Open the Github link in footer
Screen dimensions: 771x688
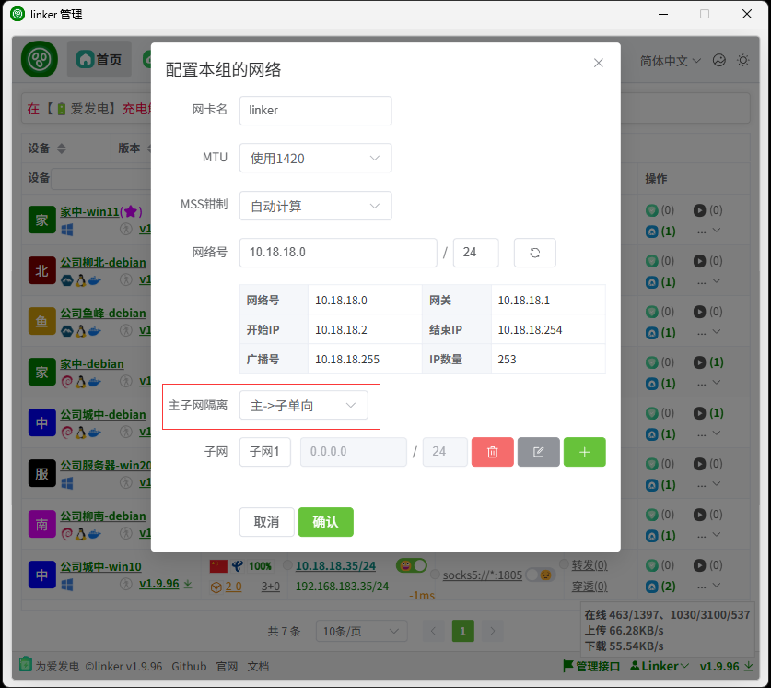(x=189, y=666)
